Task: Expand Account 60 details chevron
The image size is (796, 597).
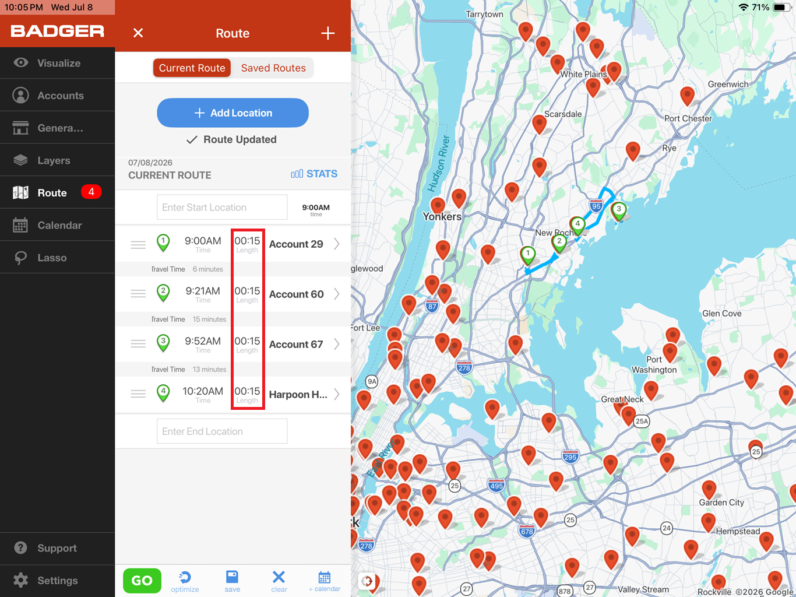Action: pyautogui.click(x=337, y=294)
